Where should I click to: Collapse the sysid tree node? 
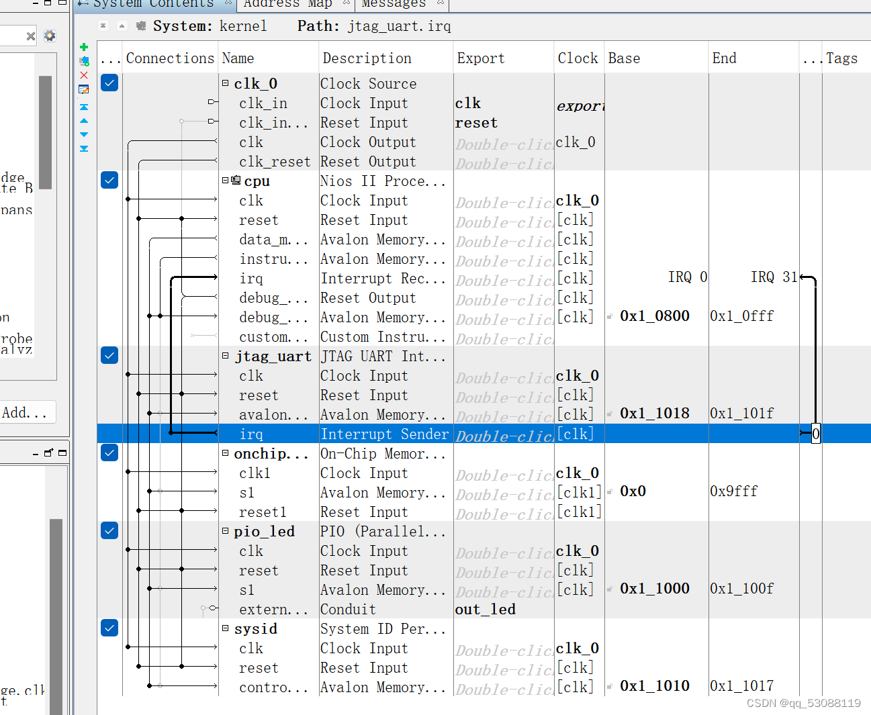coord(226,628)
